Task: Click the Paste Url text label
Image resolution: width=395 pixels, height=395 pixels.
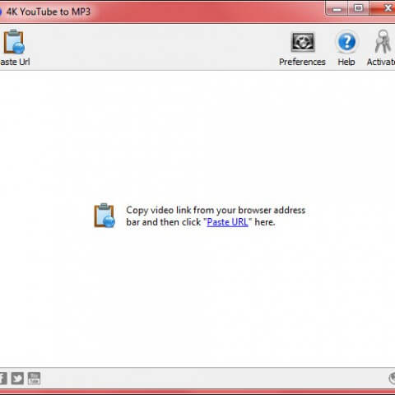Action: point(15,62)
